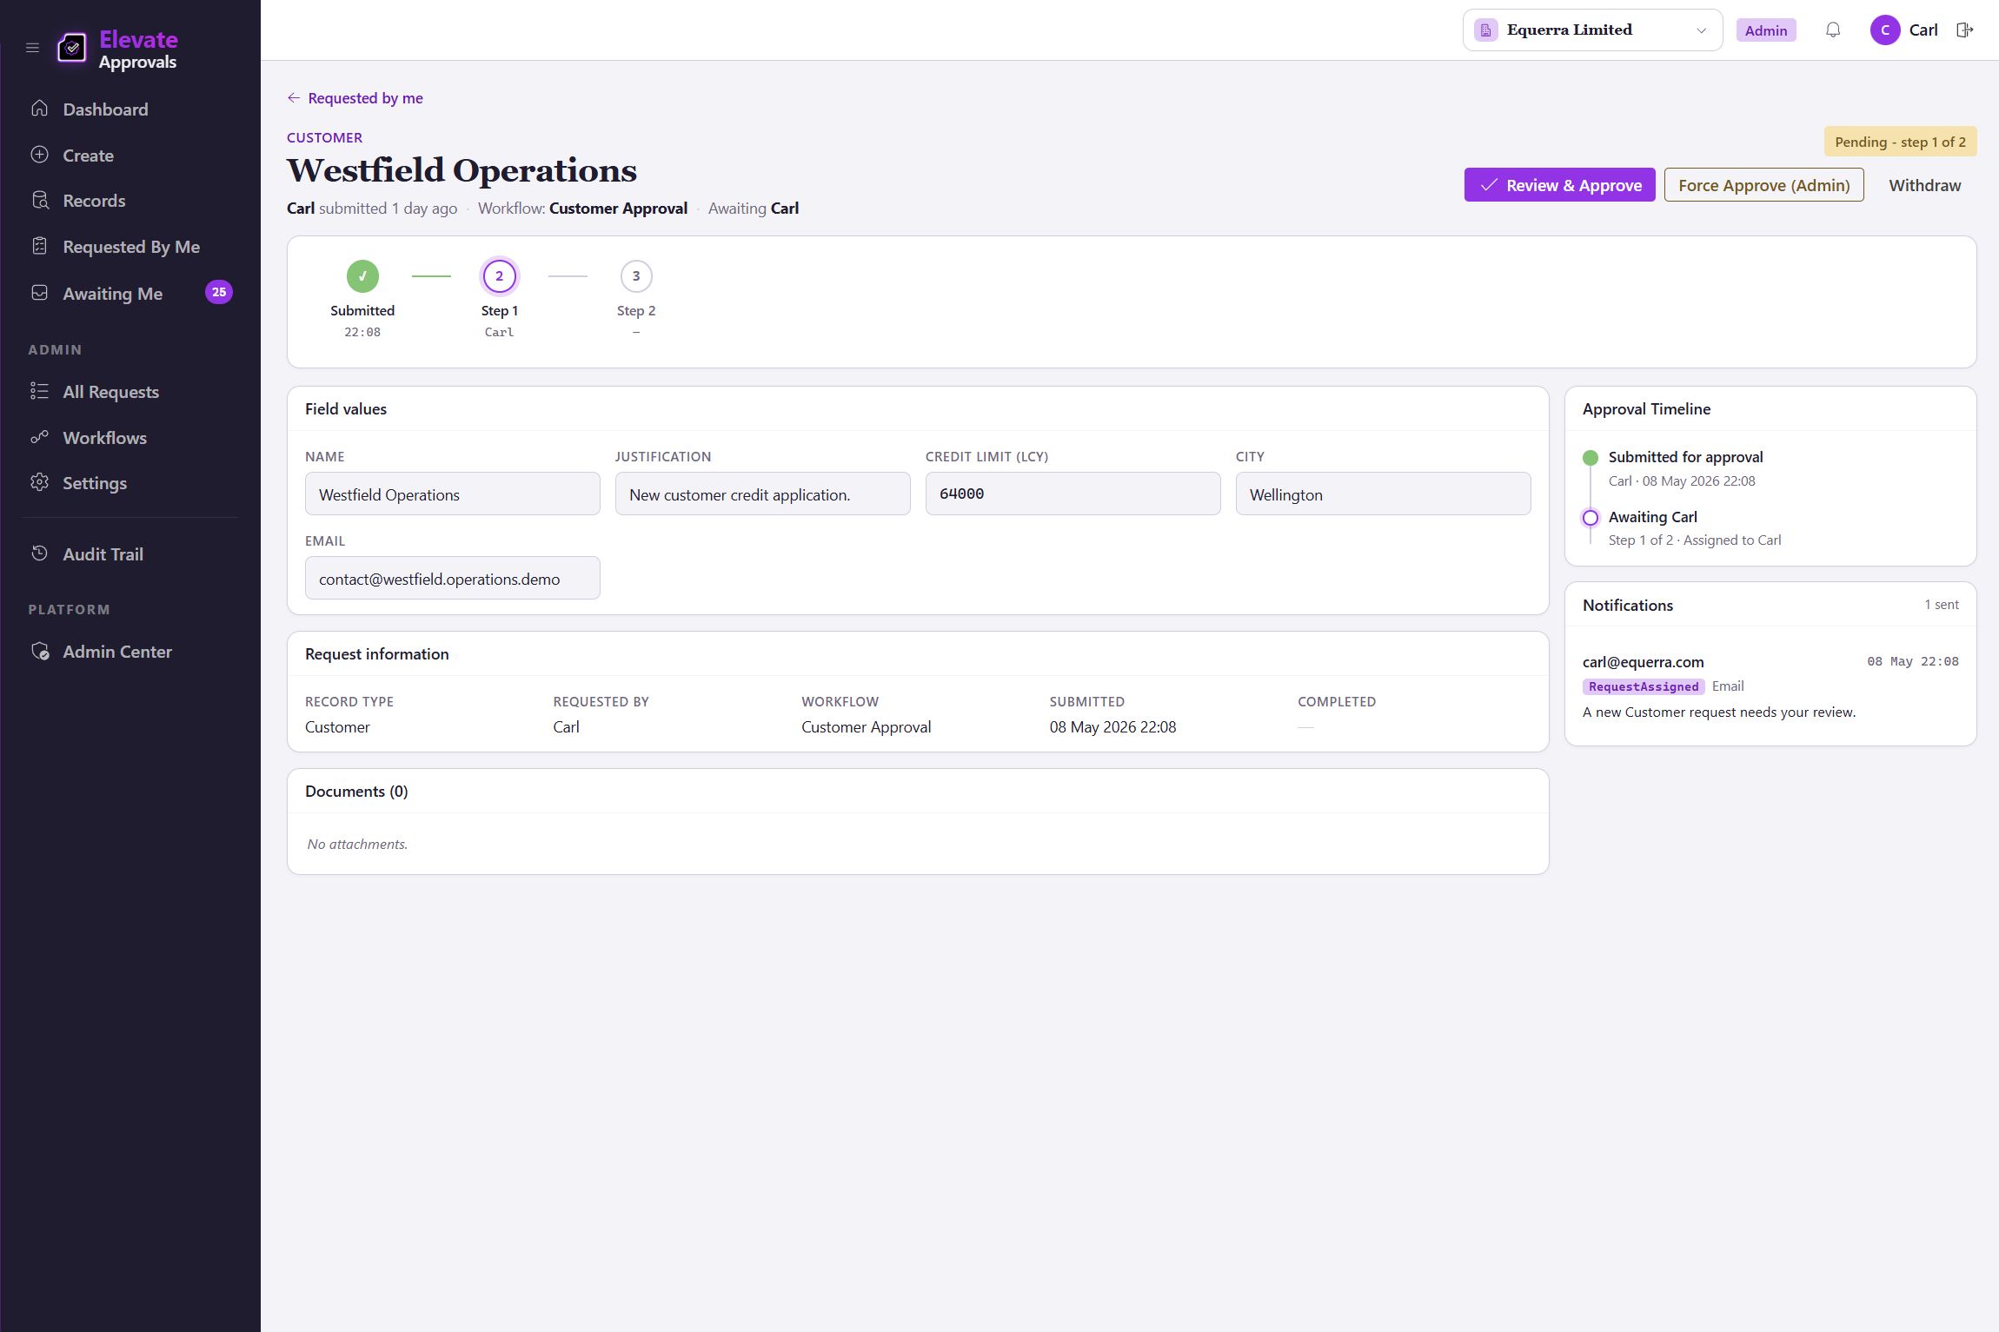Click carl@equerra.com notification recipient
The image size is (1999, 1332).
pos(1643,662)
